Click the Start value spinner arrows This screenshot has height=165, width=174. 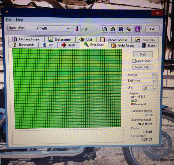tap(154, 75)
